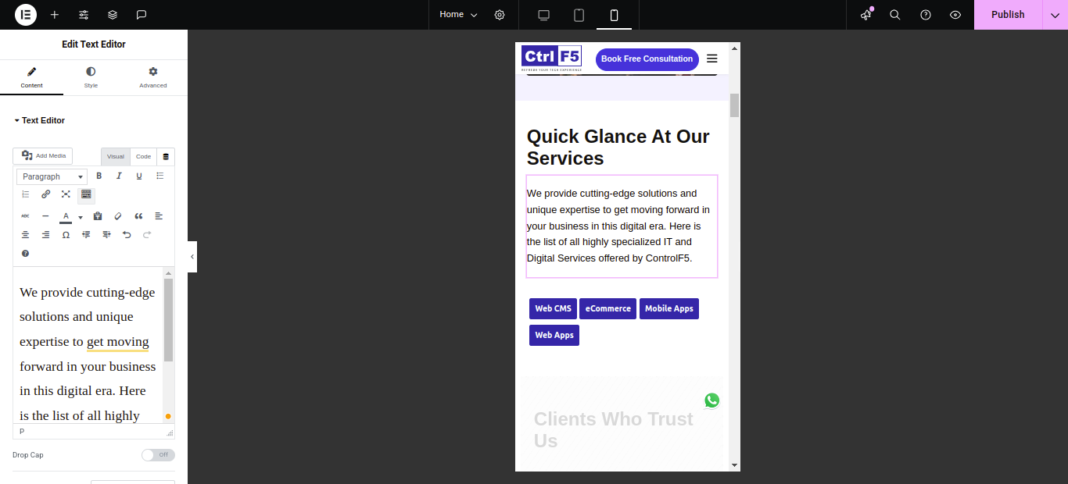Click the insert link icon
Screen dimensions: 1068x484
coord(45,194)
